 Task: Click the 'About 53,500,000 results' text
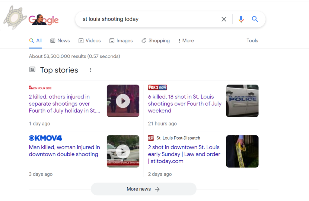coord(74,56)
